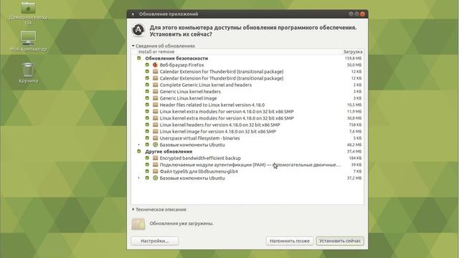
Task: Click package icon beside Подключаемые модули аутентификации (PAM)
Action: click(156, 165)
